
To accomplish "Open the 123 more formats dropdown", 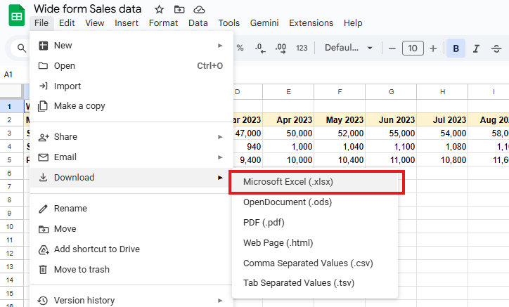I will tap(302, 48).
